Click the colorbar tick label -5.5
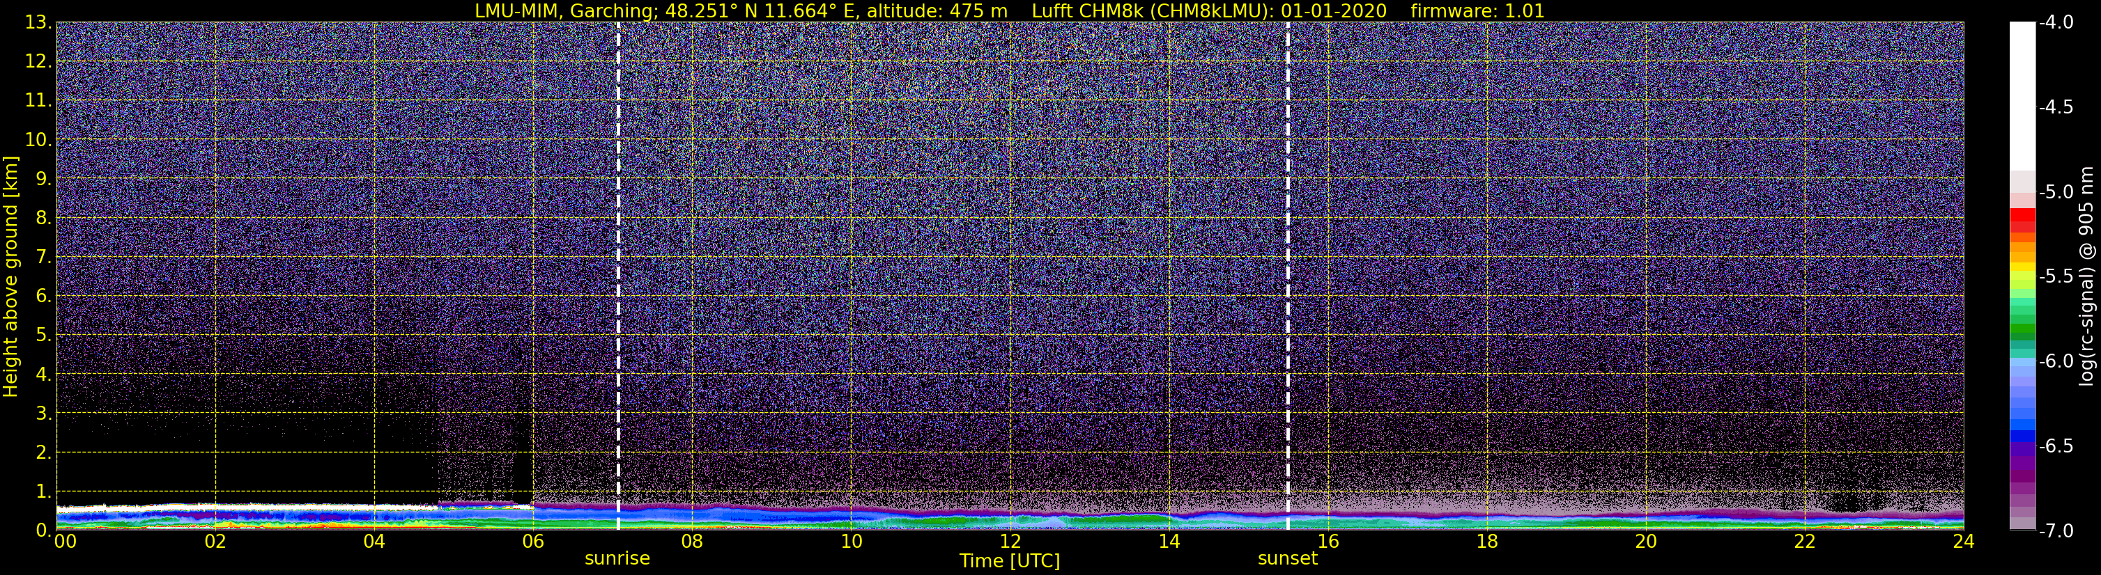2101x575 pixels. click(x=2055, y=276)
